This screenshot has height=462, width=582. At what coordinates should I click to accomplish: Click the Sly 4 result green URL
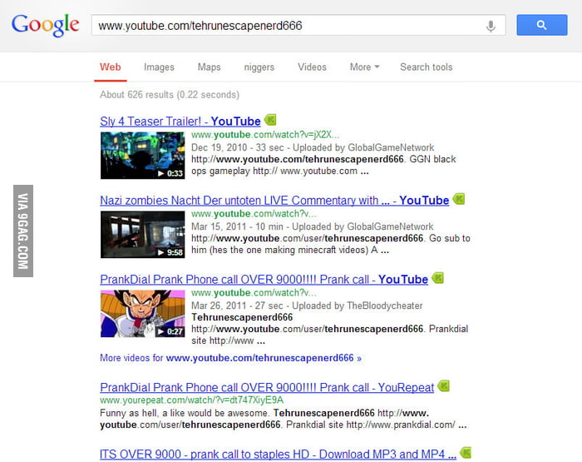point(265,135)
